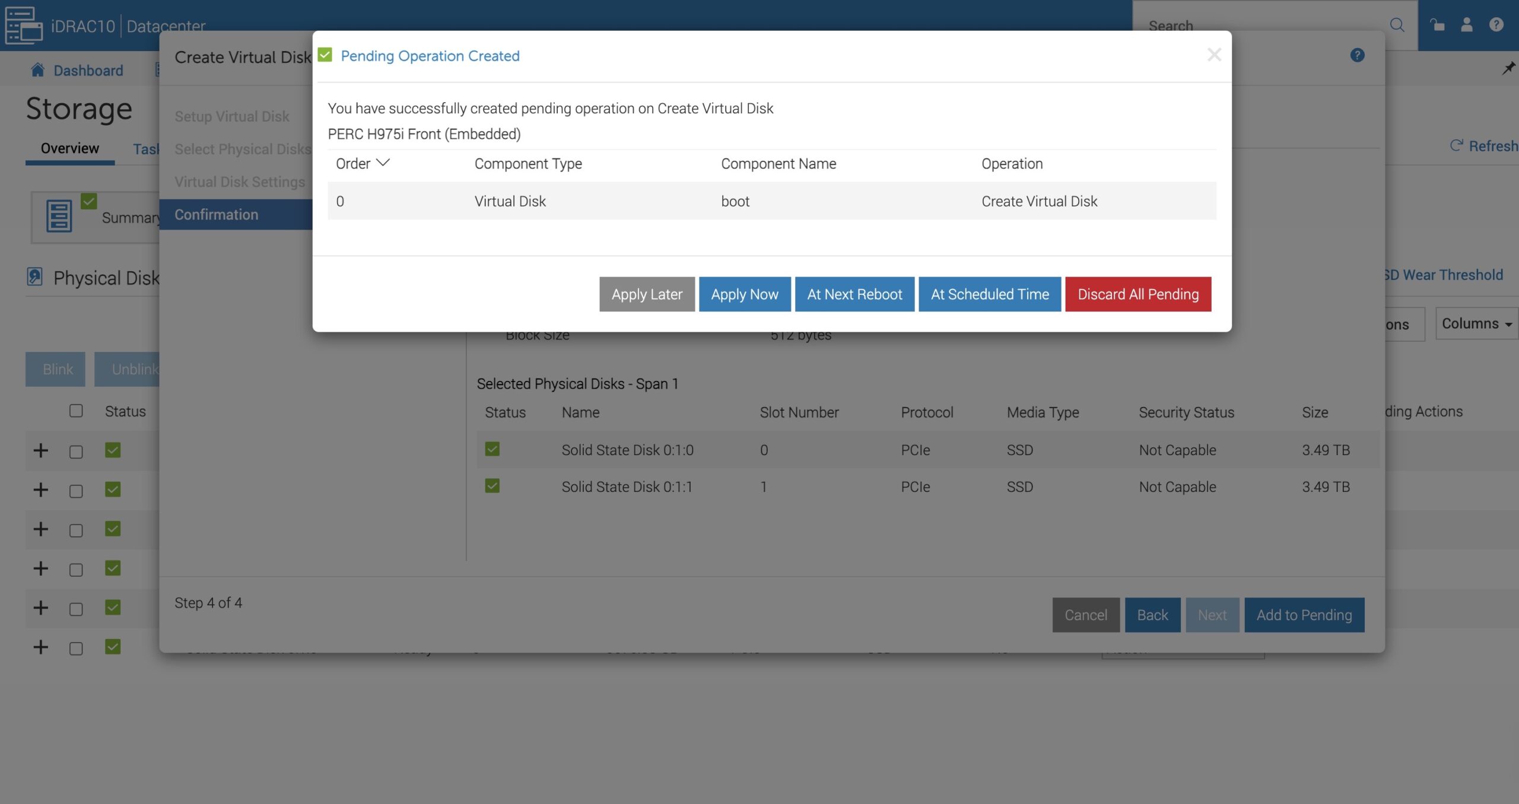Check the first physical disk row checkbox
Viewport: 1519px width, 804px height.
76,452
